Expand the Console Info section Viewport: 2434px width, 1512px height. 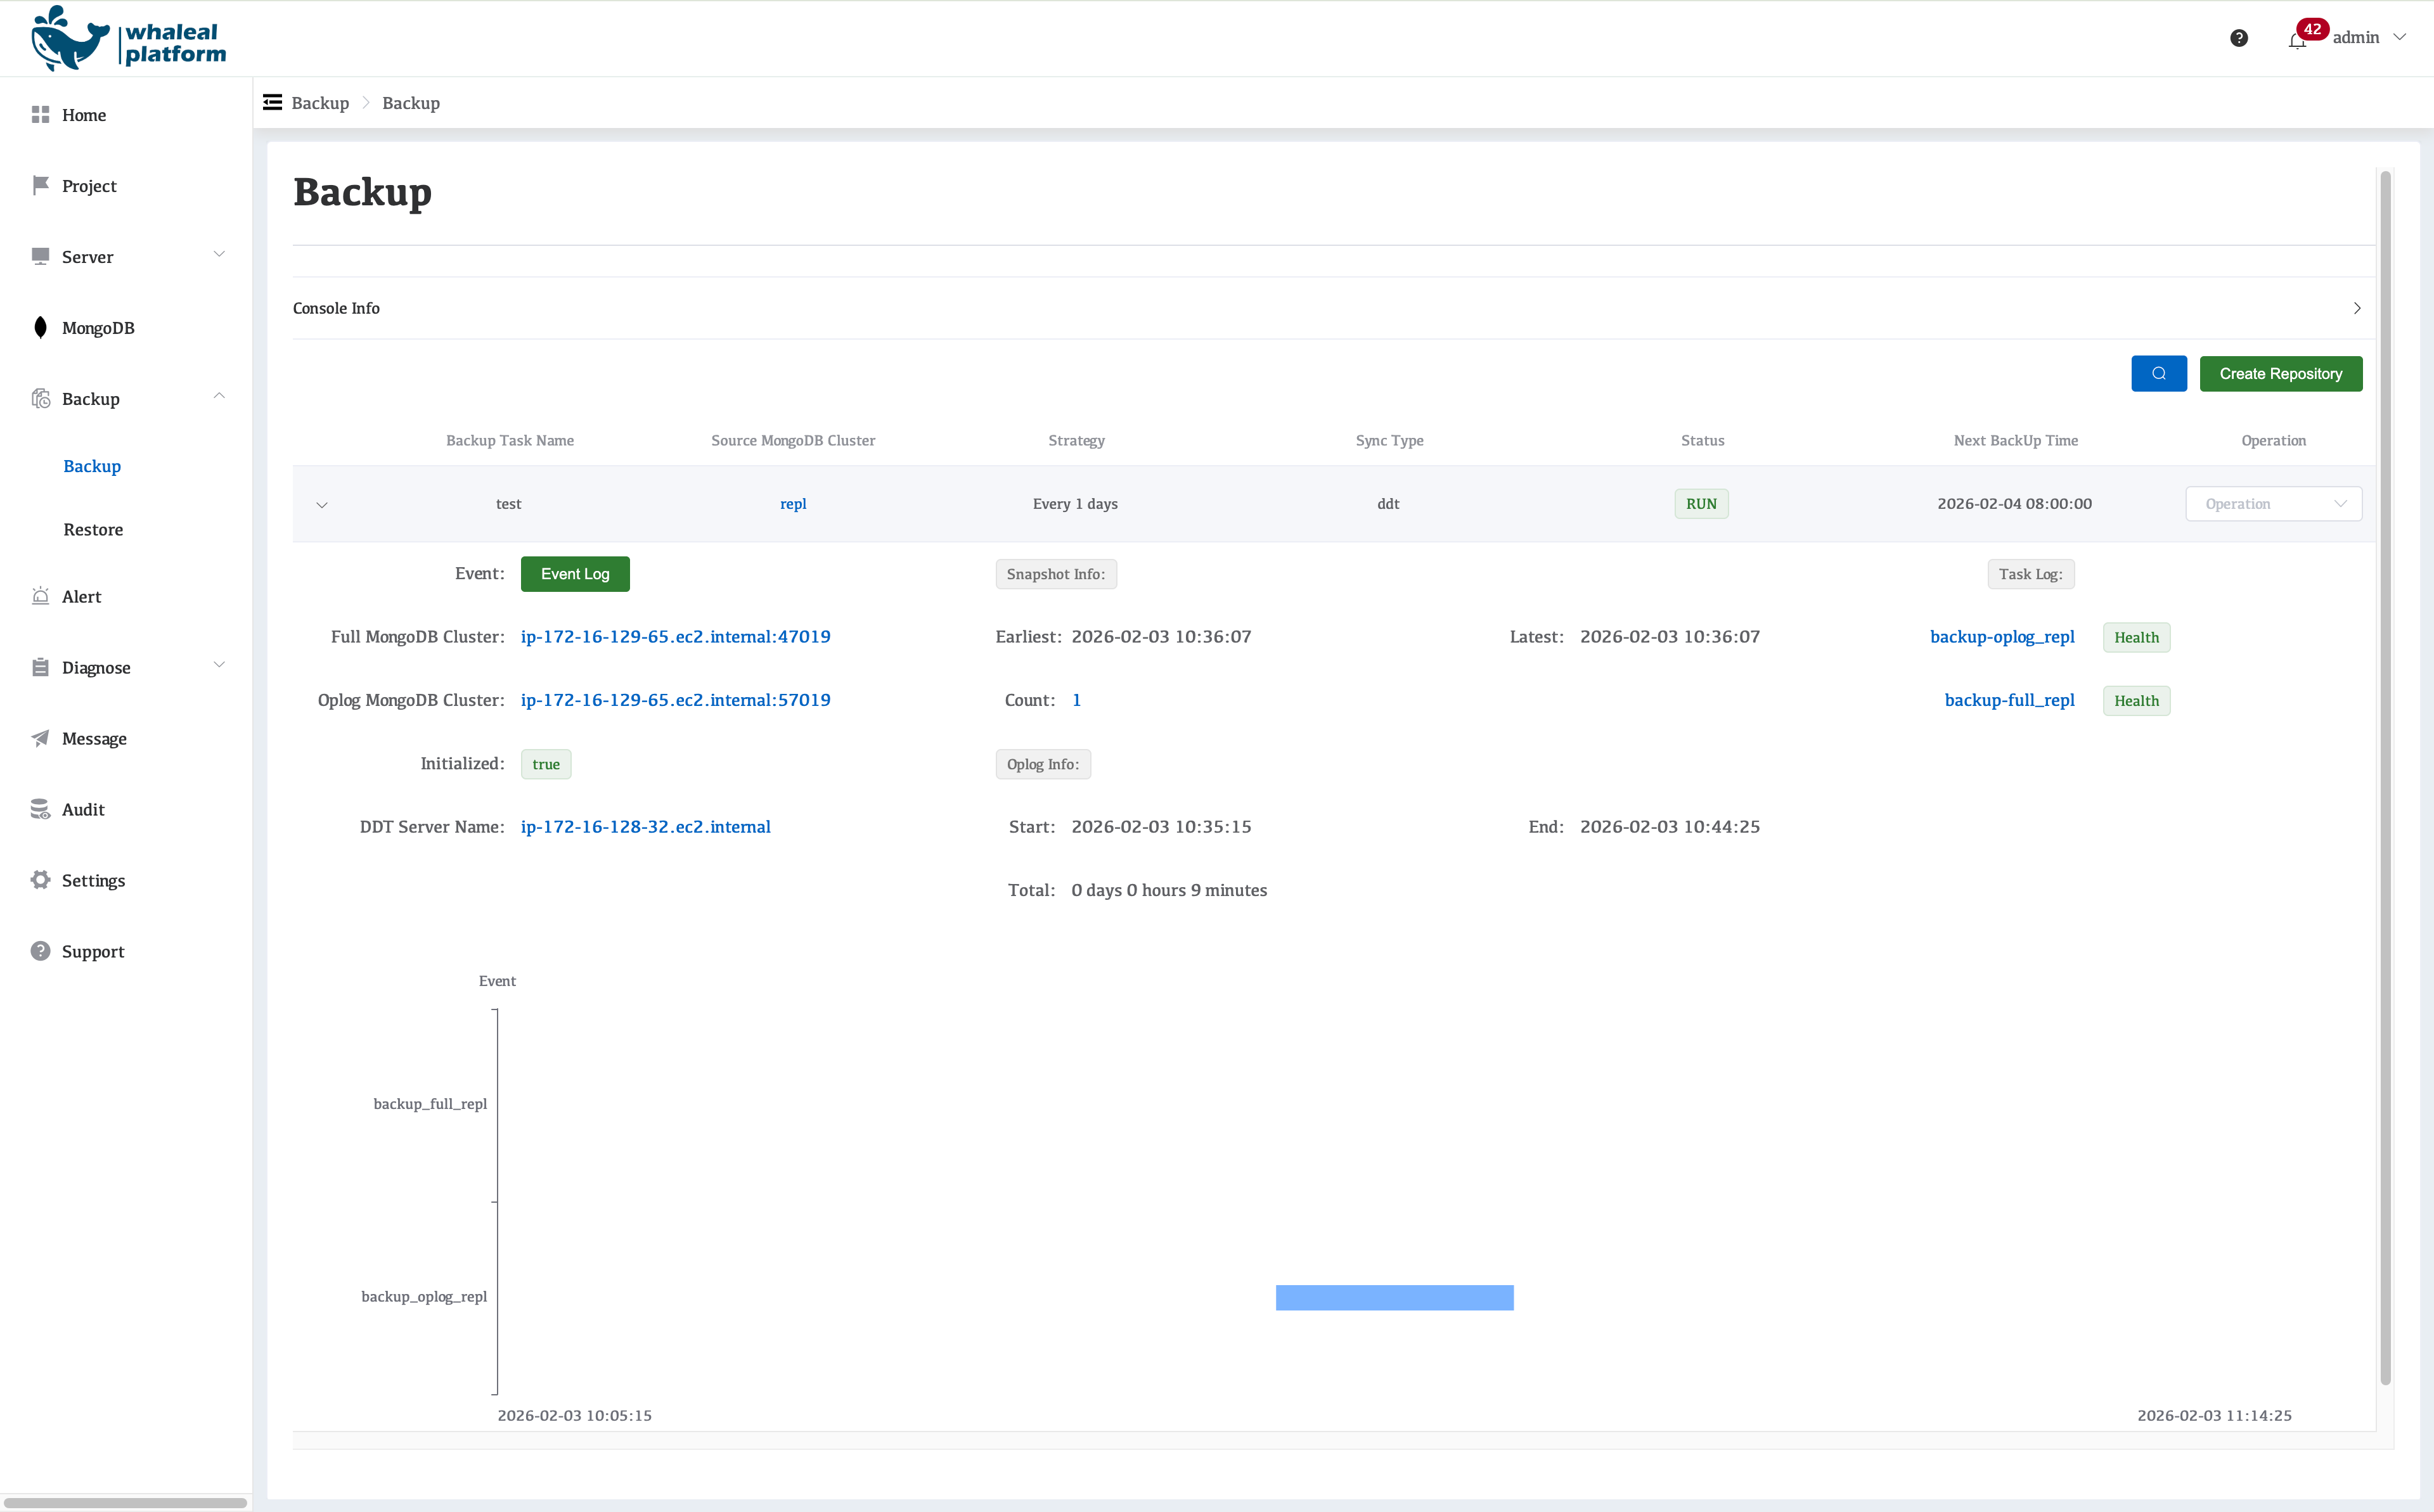tap(2356, 308)
